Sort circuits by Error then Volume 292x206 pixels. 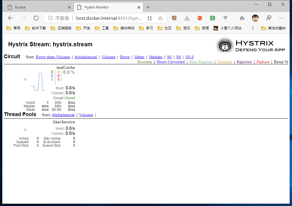pos(53,57)
